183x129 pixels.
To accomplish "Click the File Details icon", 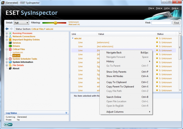I will point(10,65).
